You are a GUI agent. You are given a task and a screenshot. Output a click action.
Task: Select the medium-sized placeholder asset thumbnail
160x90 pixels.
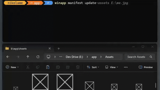coord(89,86)
